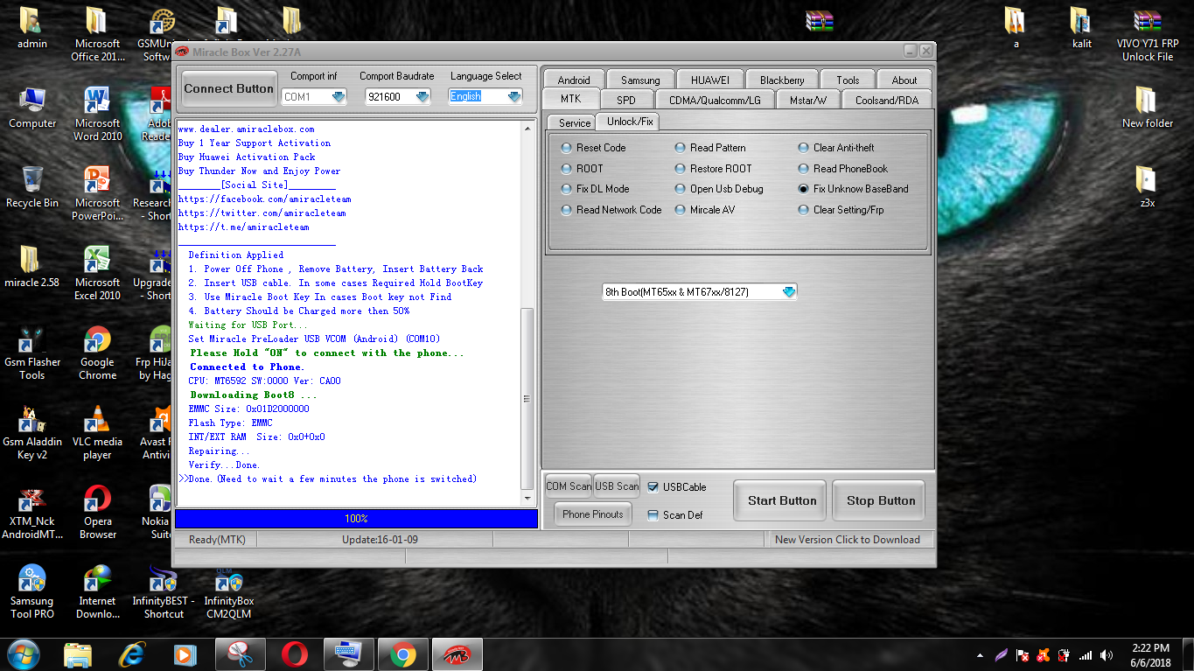Switch to the Service sub-tab
Viewport: 1194px width, 671px height.
pos(575,122)
